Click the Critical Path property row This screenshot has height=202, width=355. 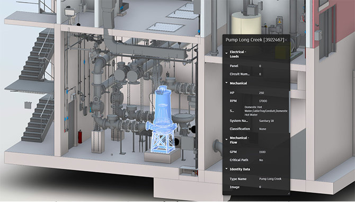256,160
